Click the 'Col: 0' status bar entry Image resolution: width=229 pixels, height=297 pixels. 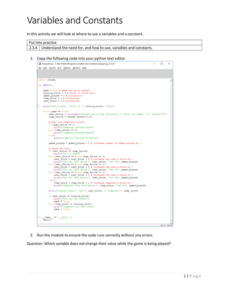[x=170, y=225]
